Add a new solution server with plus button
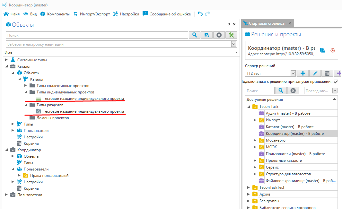This screenshot has height=209, width=342. pyautogui.click(x=303, y=73)
